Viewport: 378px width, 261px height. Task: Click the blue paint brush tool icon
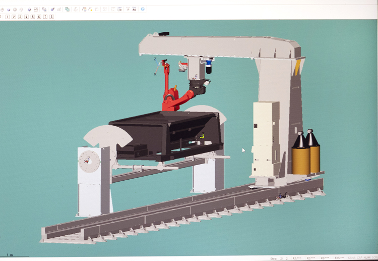click(x=52, y=9)
